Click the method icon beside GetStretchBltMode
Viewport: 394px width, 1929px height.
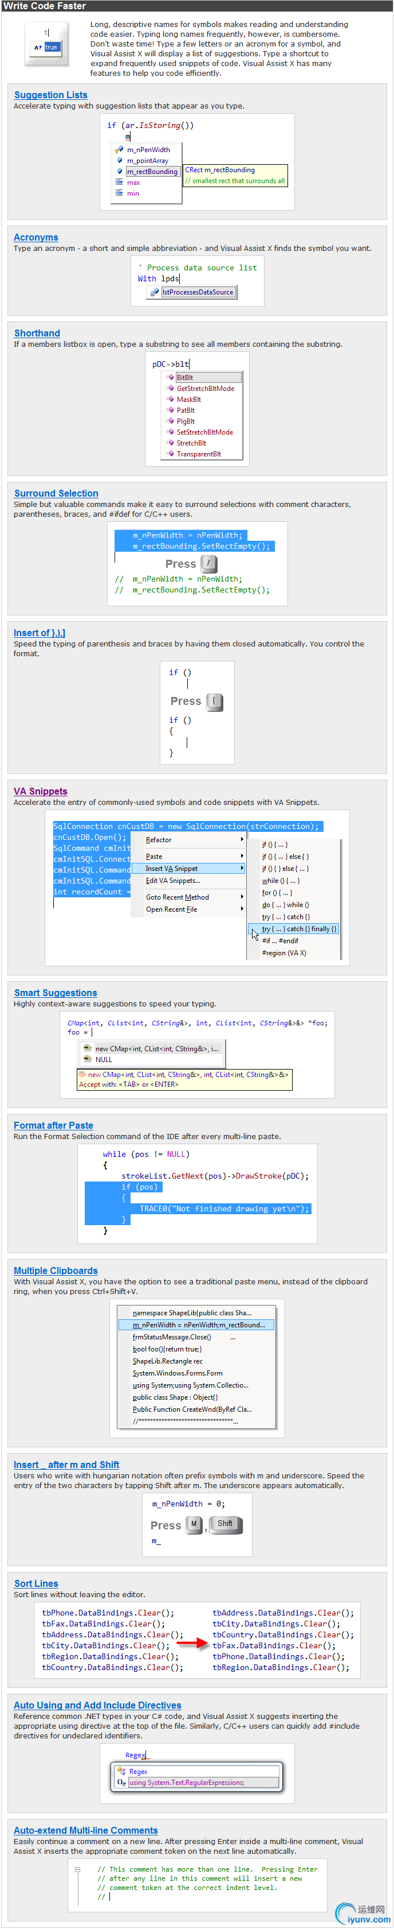(171, 388)
